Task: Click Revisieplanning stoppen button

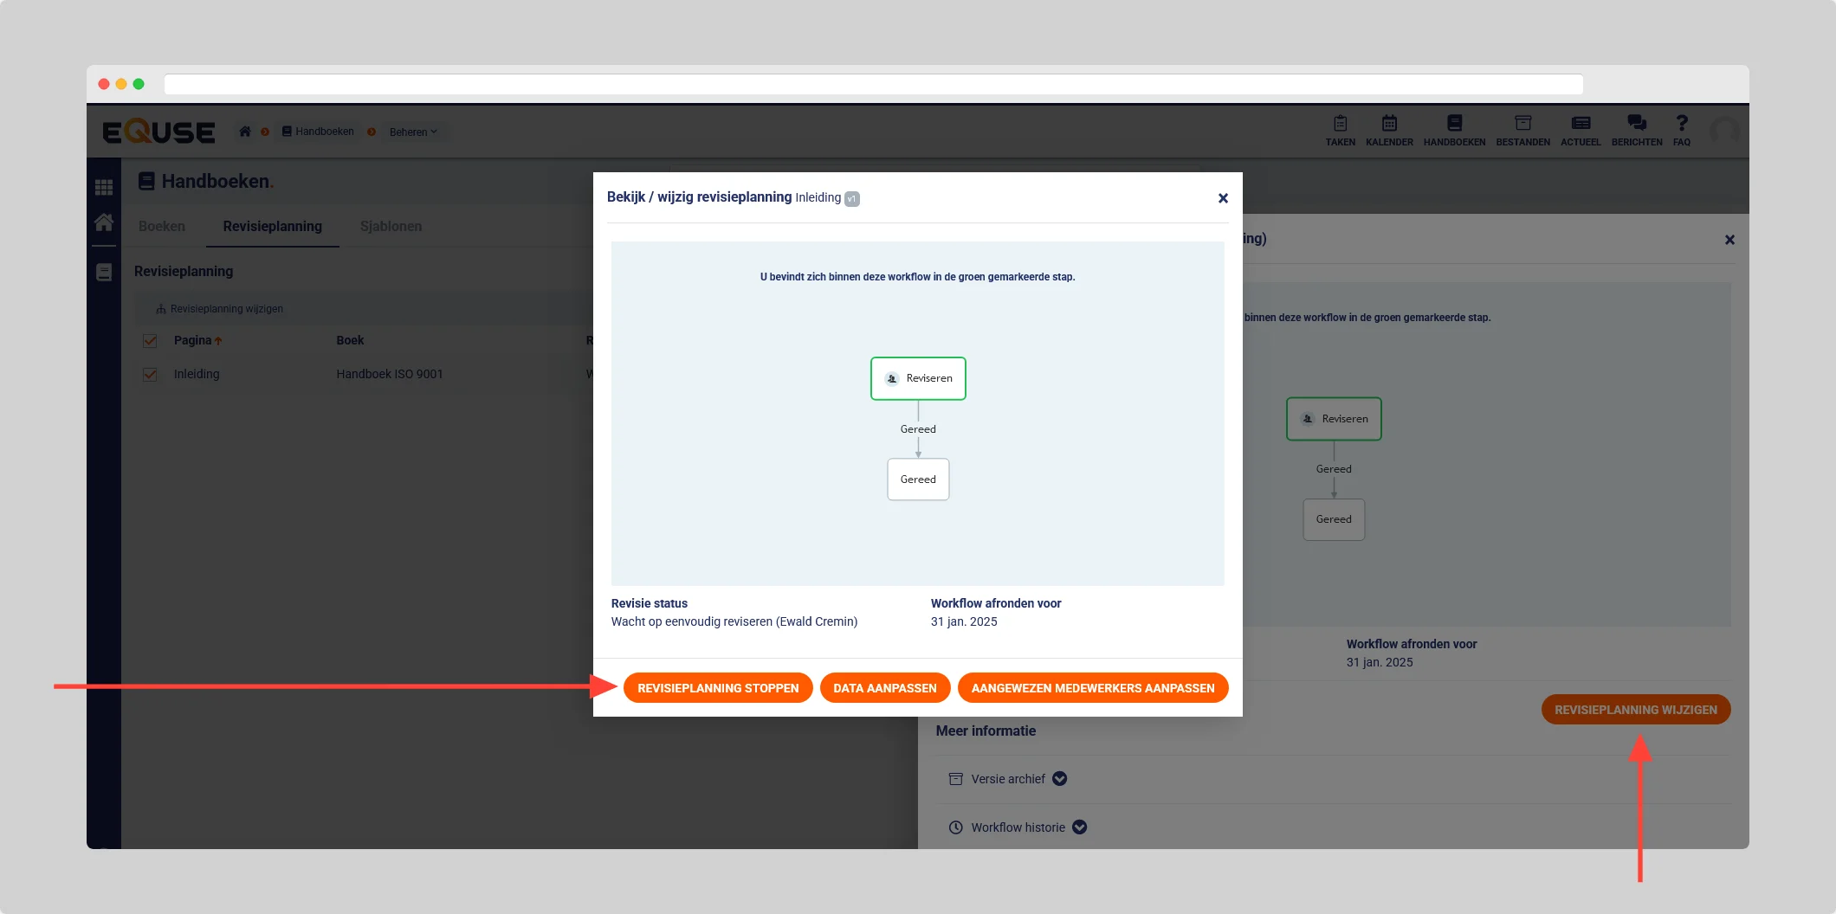Action: tap(718, 688)
